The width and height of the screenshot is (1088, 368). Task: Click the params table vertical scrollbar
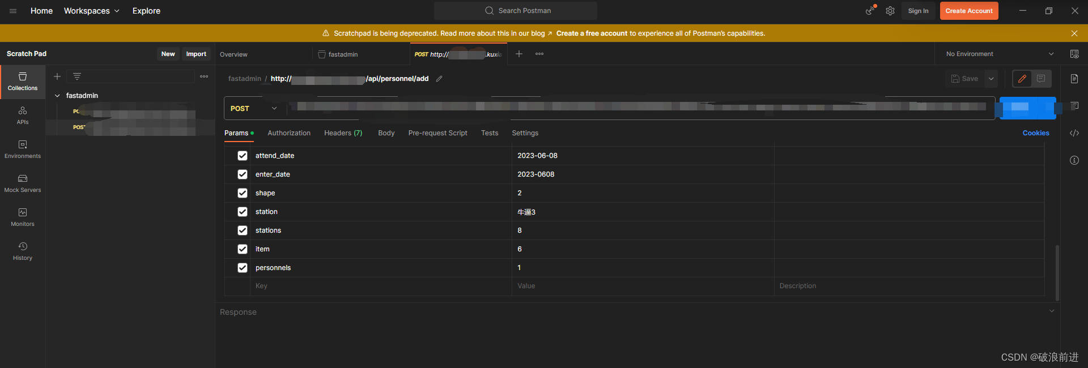coord(1057,272)
